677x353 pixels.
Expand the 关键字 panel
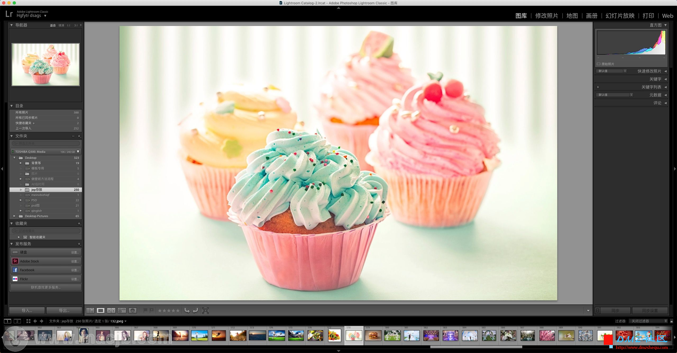click(665, 79)
